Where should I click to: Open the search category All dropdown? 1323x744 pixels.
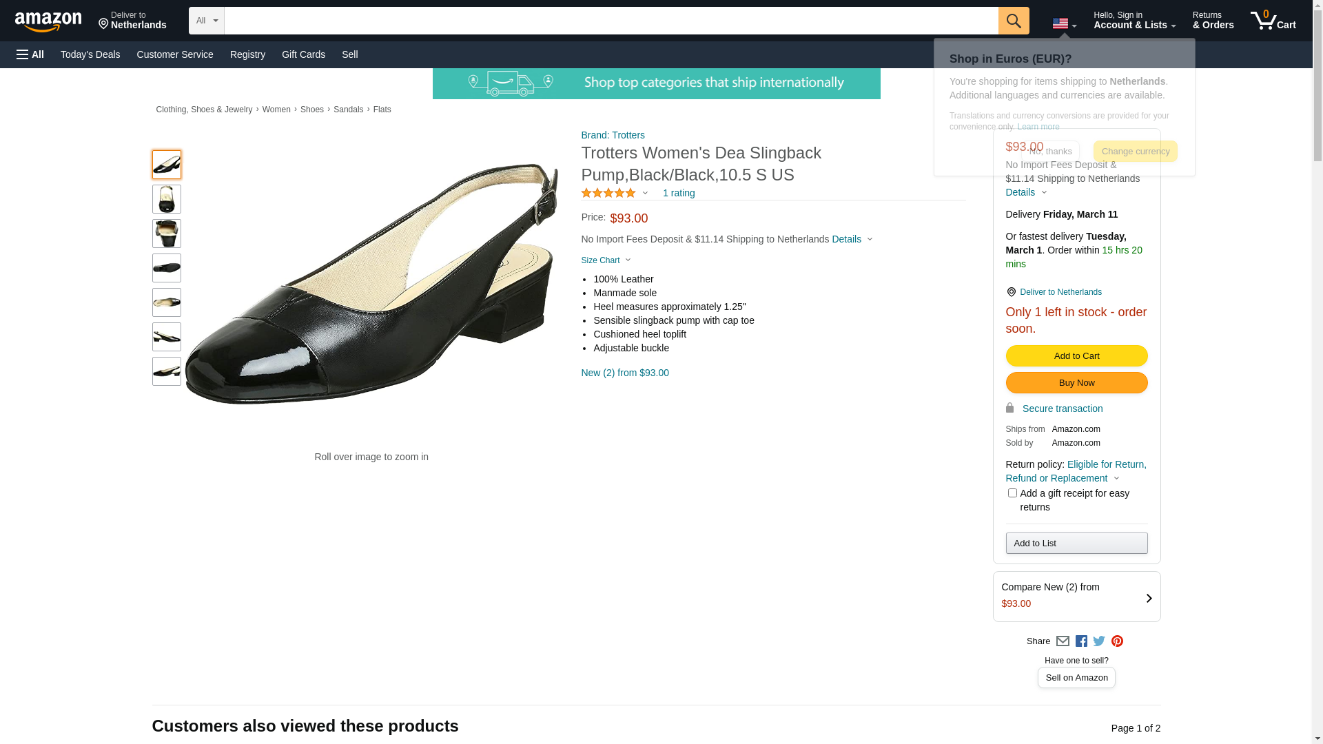(206, 21)
